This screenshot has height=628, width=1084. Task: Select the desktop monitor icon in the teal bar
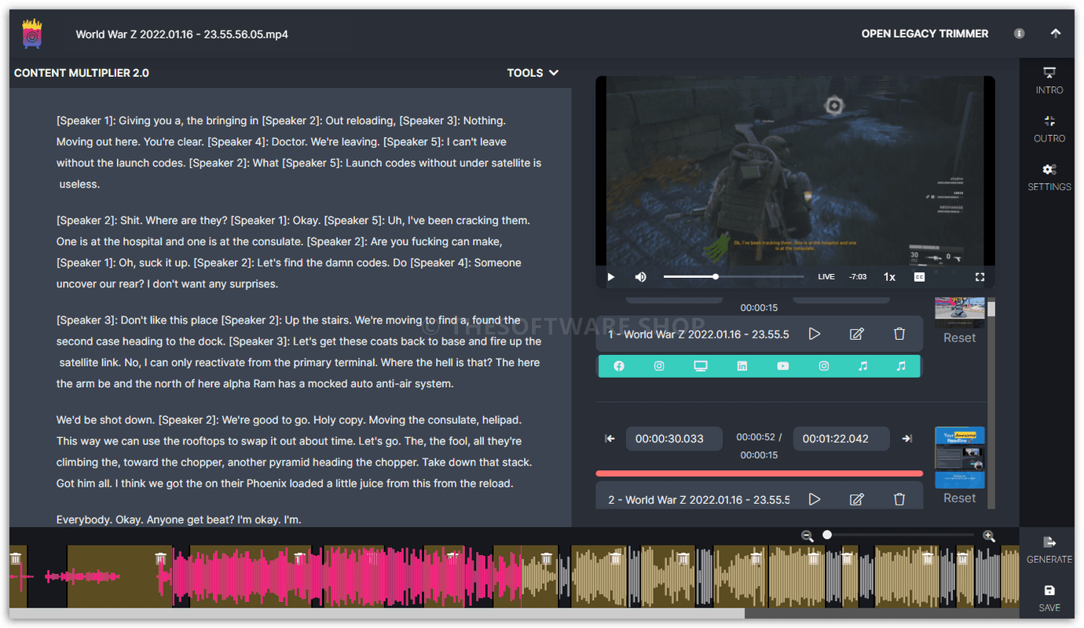pyautogui.click(x=701, y=367)
